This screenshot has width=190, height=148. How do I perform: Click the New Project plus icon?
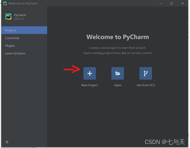click(x=90, y=73)
